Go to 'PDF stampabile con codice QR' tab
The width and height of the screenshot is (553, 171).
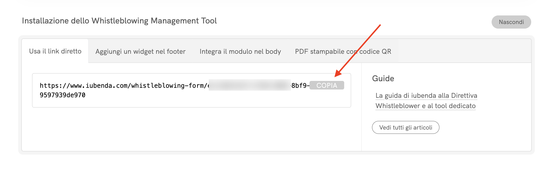pos(343,51)
